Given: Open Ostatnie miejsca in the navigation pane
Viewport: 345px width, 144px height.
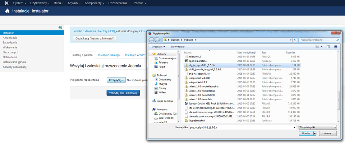Looking at the screenshot, I should [166, 58].
